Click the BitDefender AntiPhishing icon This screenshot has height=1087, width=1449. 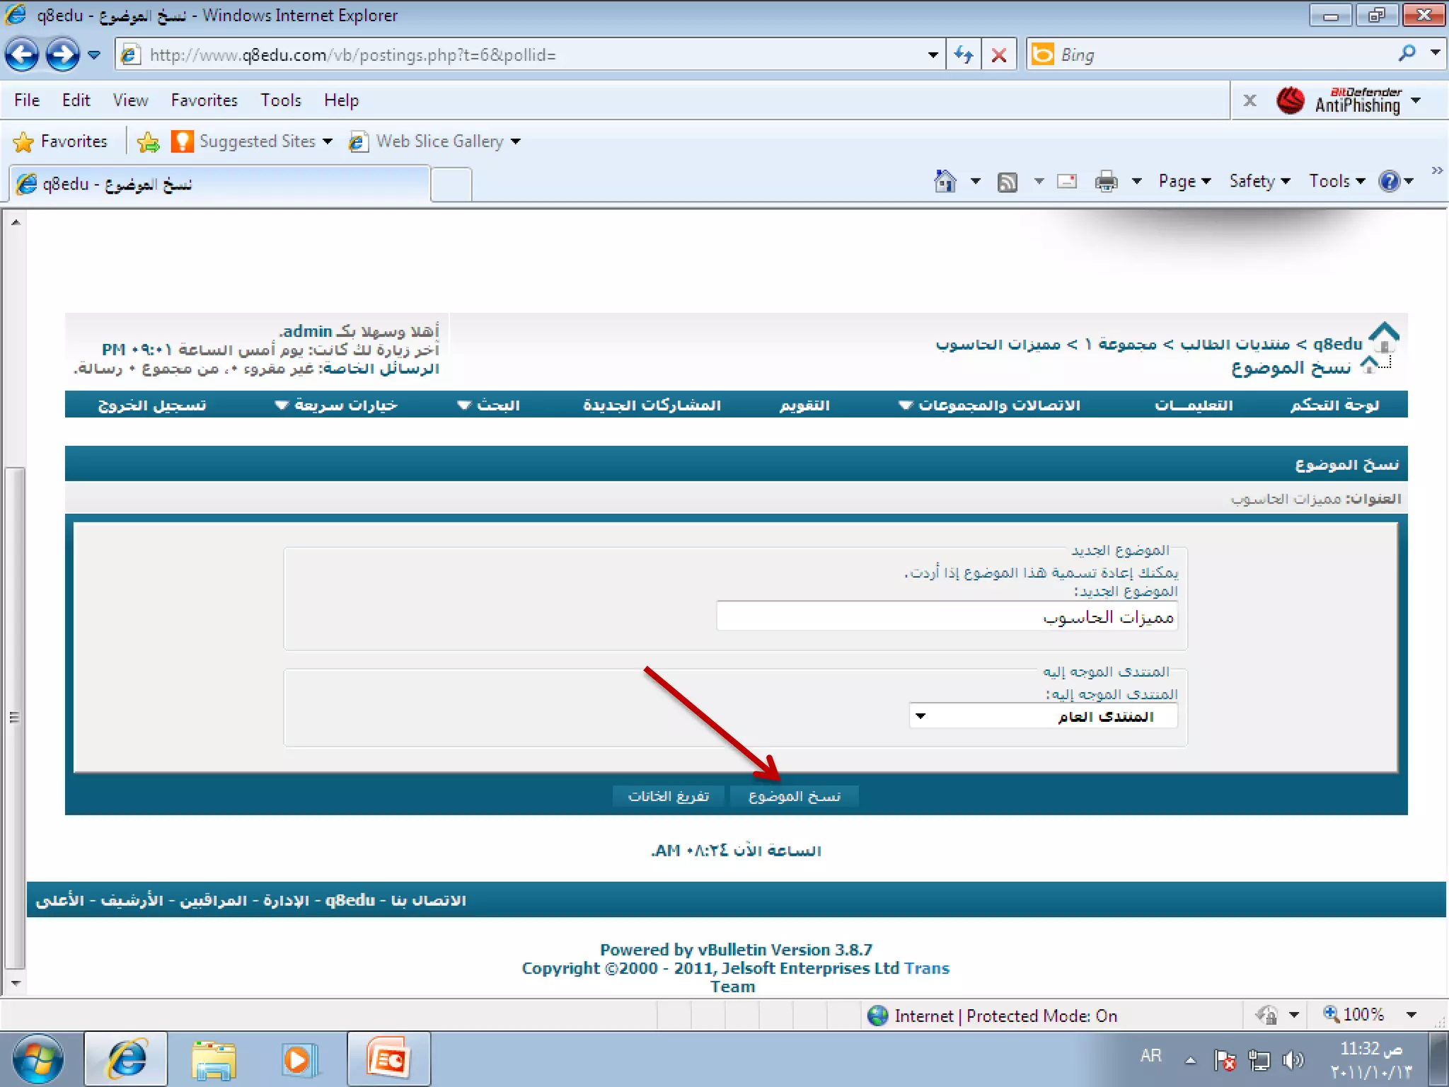[x=1290, y=100]
